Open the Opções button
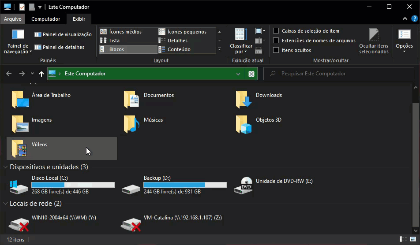The width and height of the screenshot is (420, 245). point(404,41)
